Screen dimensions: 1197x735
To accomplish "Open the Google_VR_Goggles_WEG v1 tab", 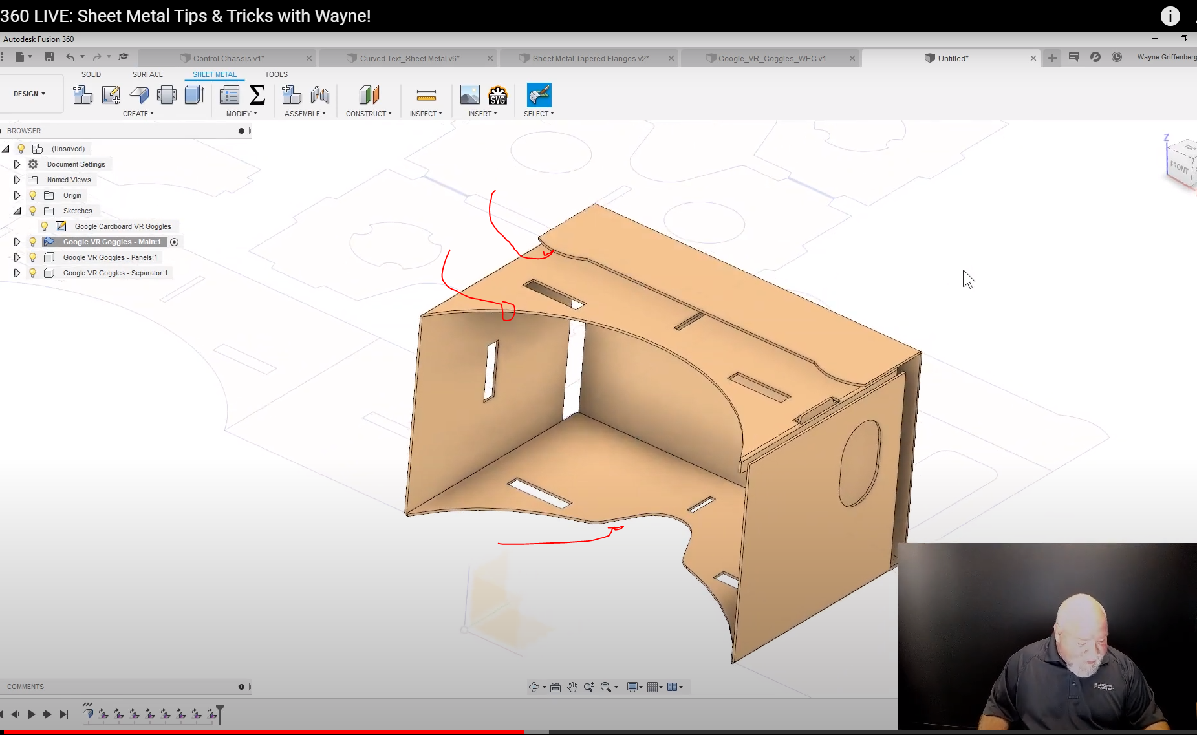I will [771, 58].
